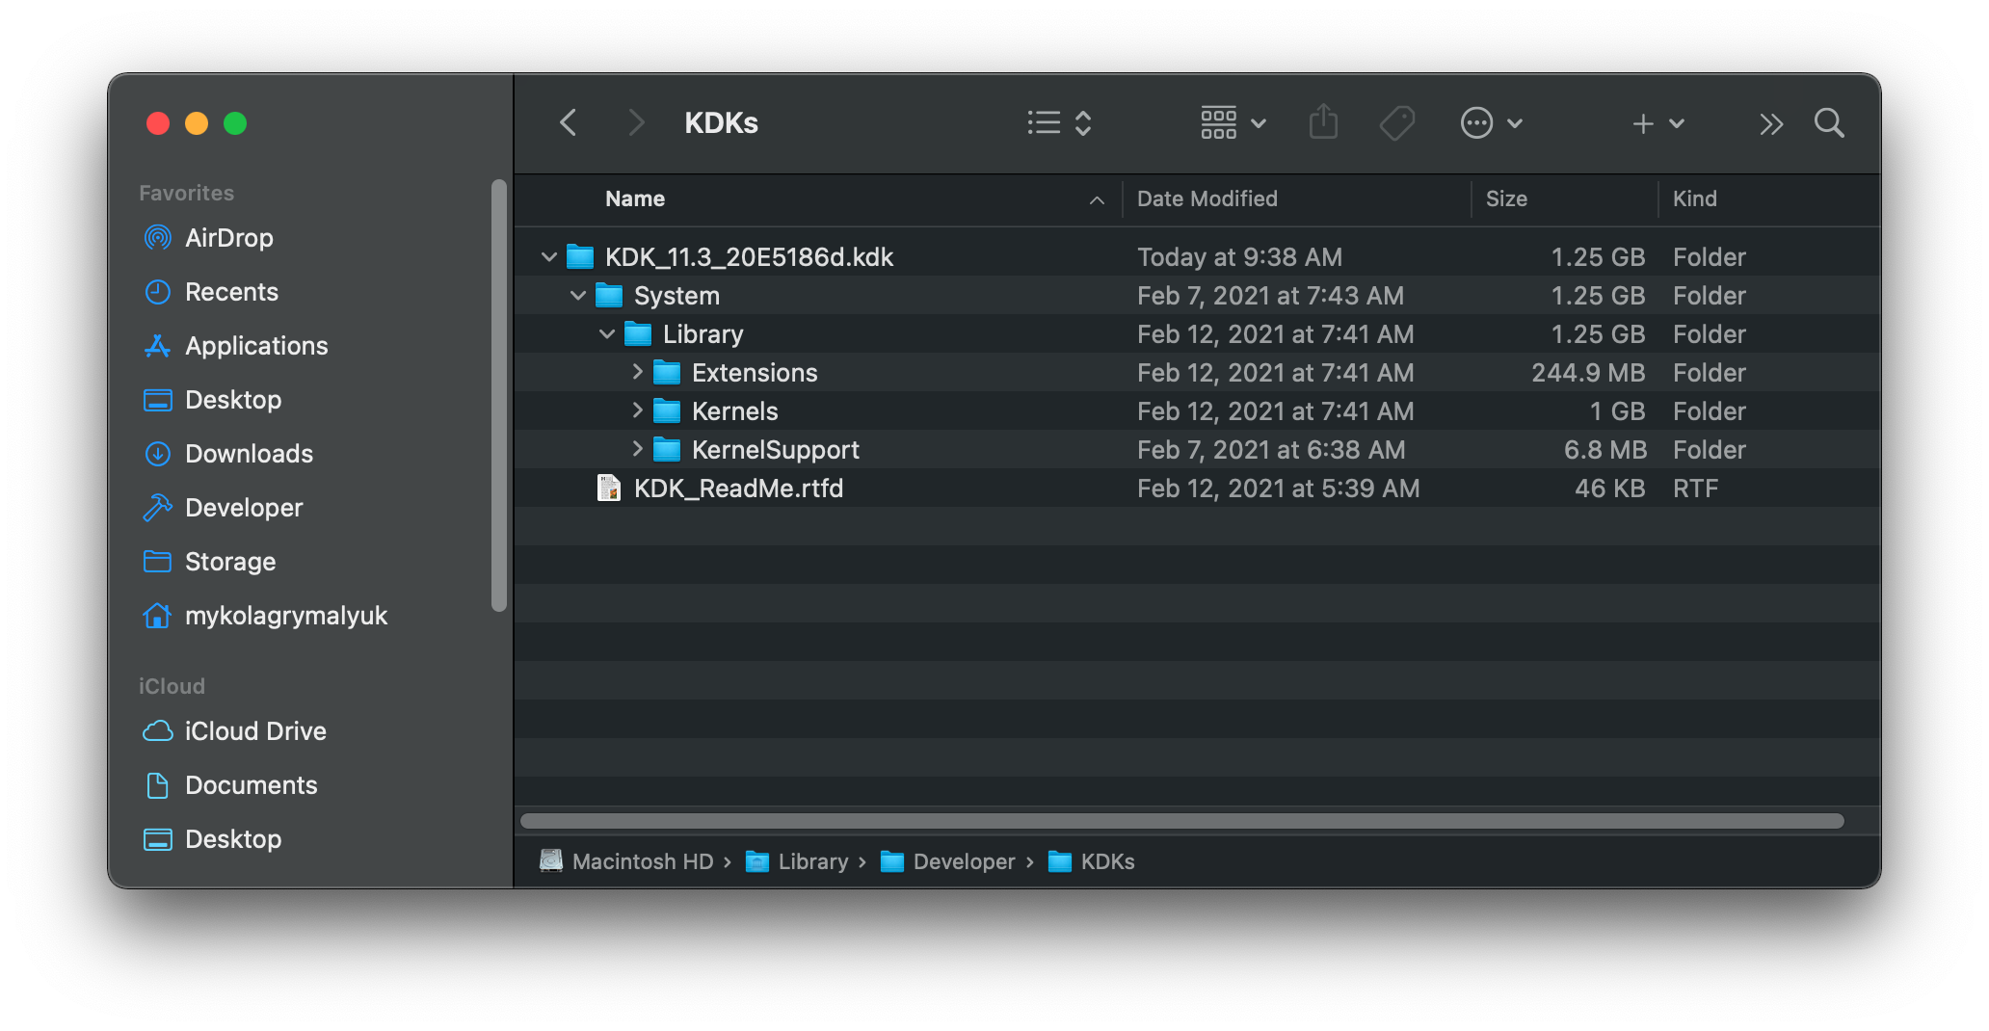Switch view with list view selector
Screen dimensions: 1989x1031
coord(1058,123)
